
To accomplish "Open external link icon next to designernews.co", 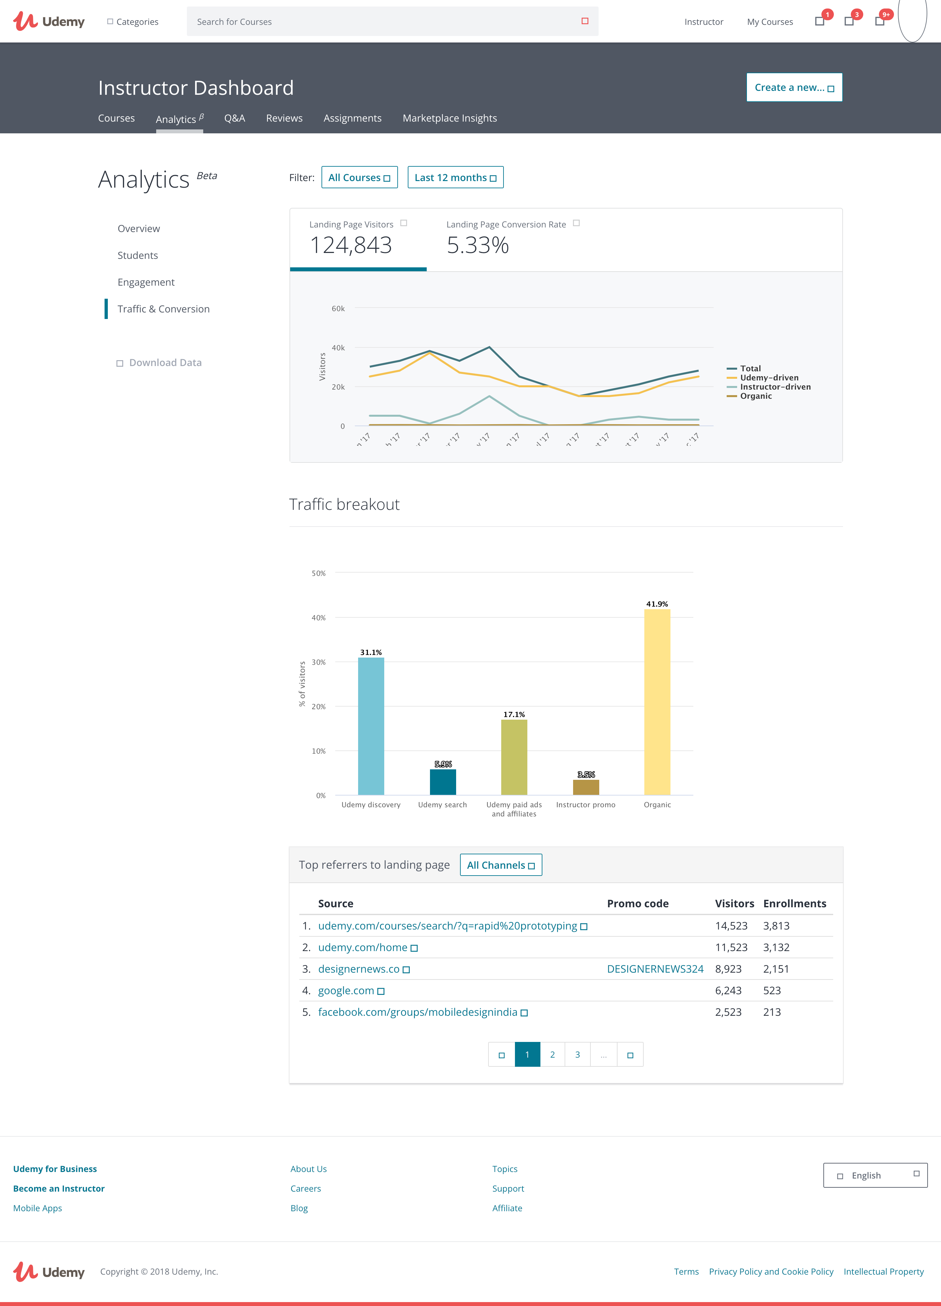I will pyautogui.click(x=406, y=970).
